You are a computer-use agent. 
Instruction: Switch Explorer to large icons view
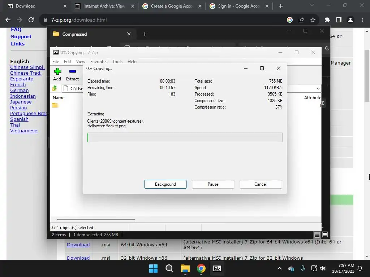pos(325,234)
